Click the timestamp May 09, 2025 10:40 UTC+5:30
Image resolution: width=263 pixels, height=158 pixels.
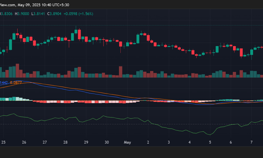coord(43,5)
